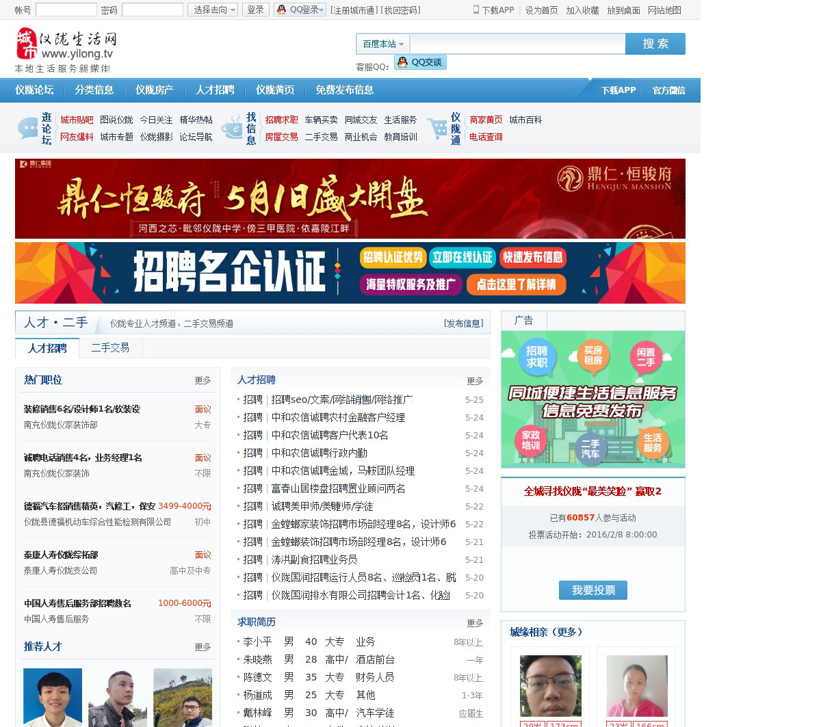
Task: Open the 仪陇黄页 menu item
Action: [x=275, y=90]
